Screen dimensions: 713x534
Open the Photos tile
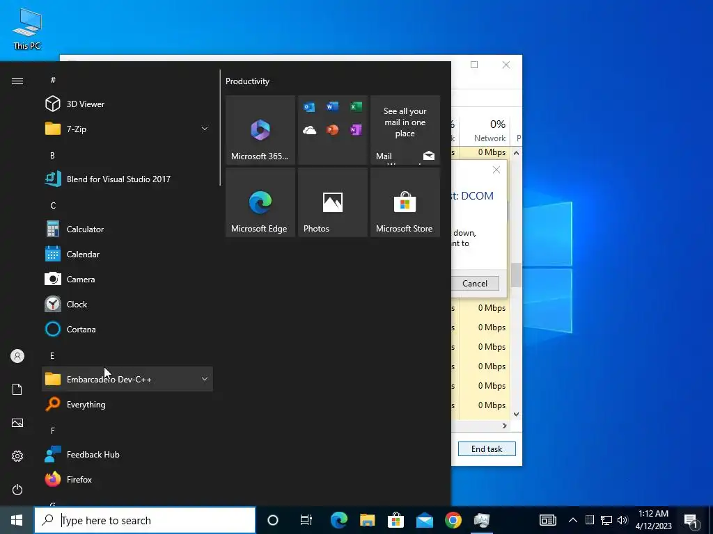point(333,202)
